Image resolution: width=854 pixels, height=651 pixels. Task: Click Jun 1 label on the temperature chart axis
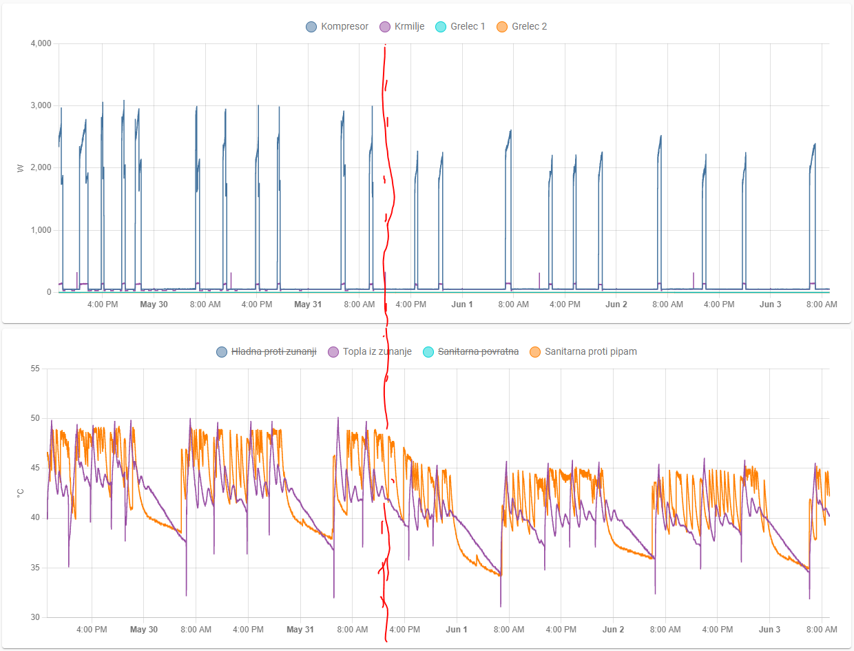coord(457,629)
